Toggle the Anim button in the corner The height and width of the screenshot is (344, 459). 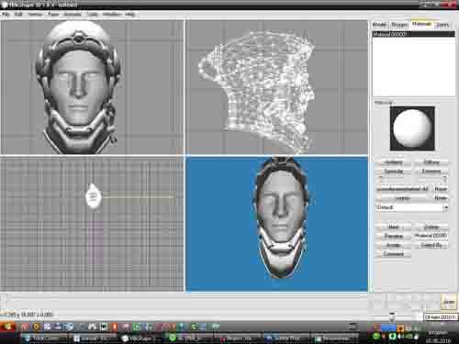coord(449,302)
